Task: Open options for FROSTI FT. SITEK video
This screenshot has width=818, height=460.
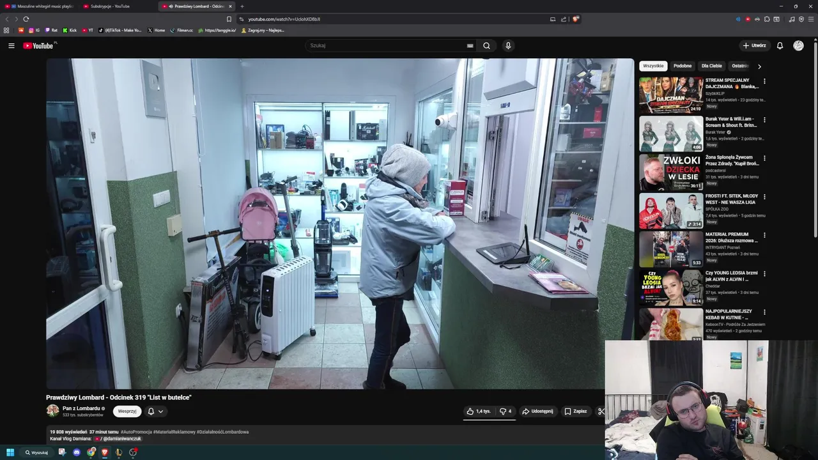Action: (764, 197)
